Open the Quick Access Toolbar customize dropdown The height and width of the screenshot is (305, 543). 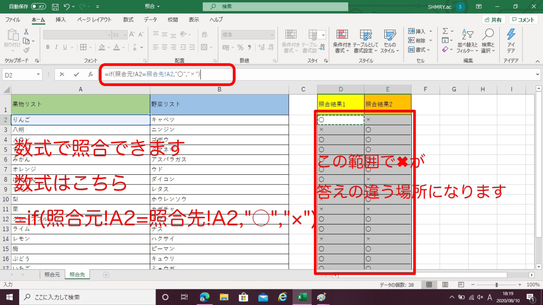(x=98, y=7)
